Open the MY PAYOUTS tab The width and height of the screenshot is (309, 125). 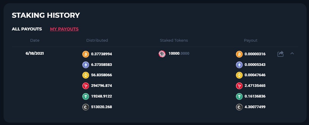pos(64,29)
